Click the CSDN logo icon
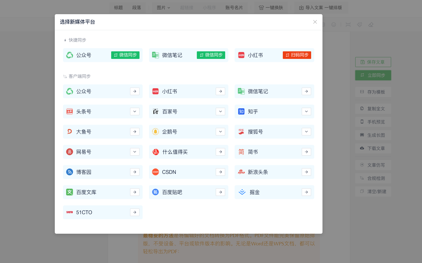The image size is (422, 263). pyautogui.click(x=156, y=172)
